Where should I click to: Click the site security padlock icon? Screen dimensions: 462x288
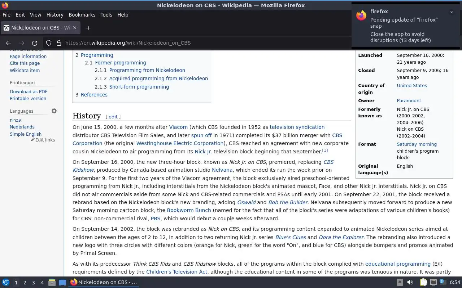[59, 43]
